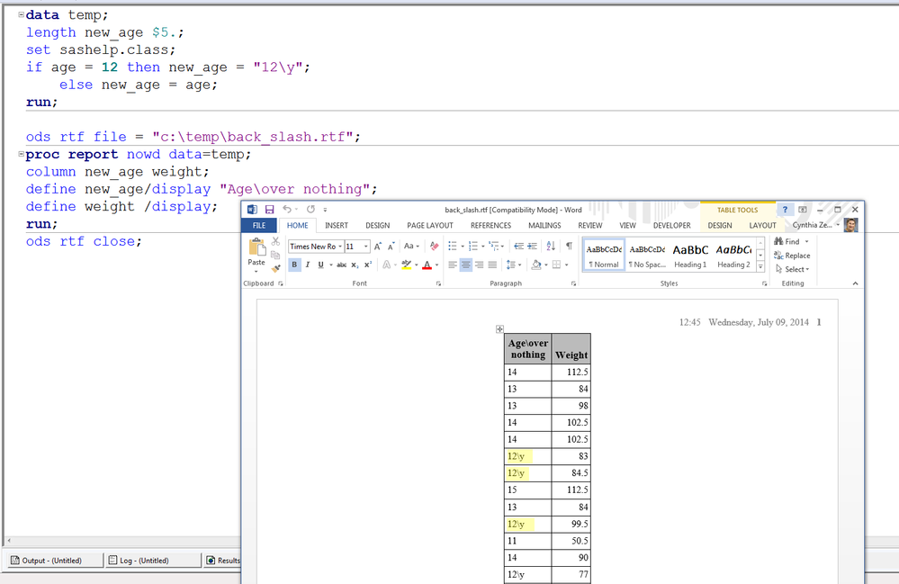Click the red Font Color button
This screenshot has width=899, height=584.
(426, 265)
